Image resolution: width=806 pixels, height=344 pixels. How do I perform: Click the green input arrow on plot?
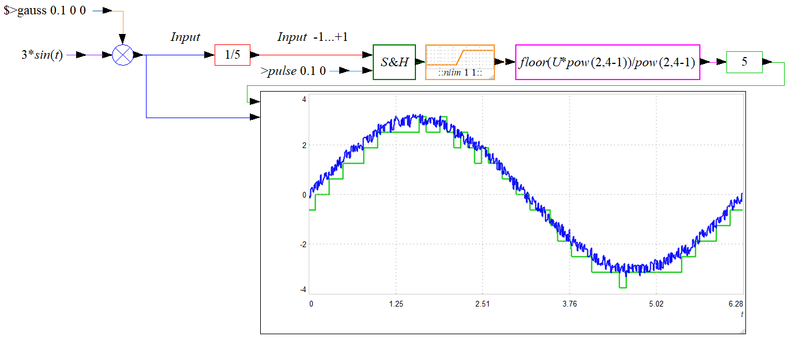254,101
